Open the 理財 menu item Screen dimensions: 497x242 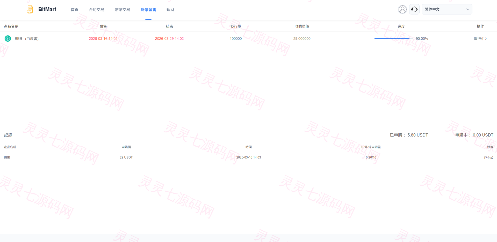click(170, 10)
